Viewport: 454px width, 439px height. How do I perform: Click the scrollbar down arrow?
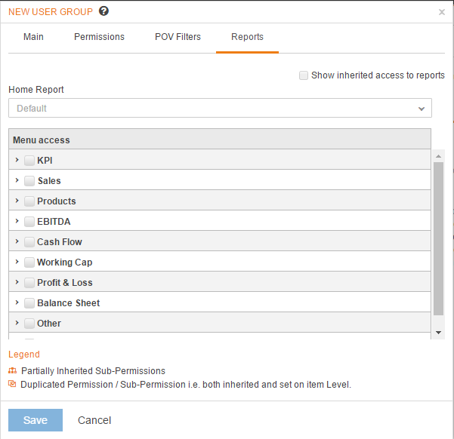[x=438, y=333]
